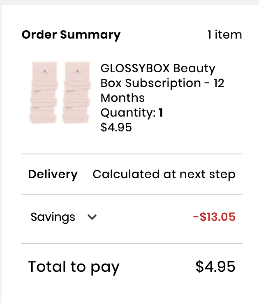Click the Summary word in heading
Image resolution: width=259 pixels, height=303 pixels.
[90, 35]
